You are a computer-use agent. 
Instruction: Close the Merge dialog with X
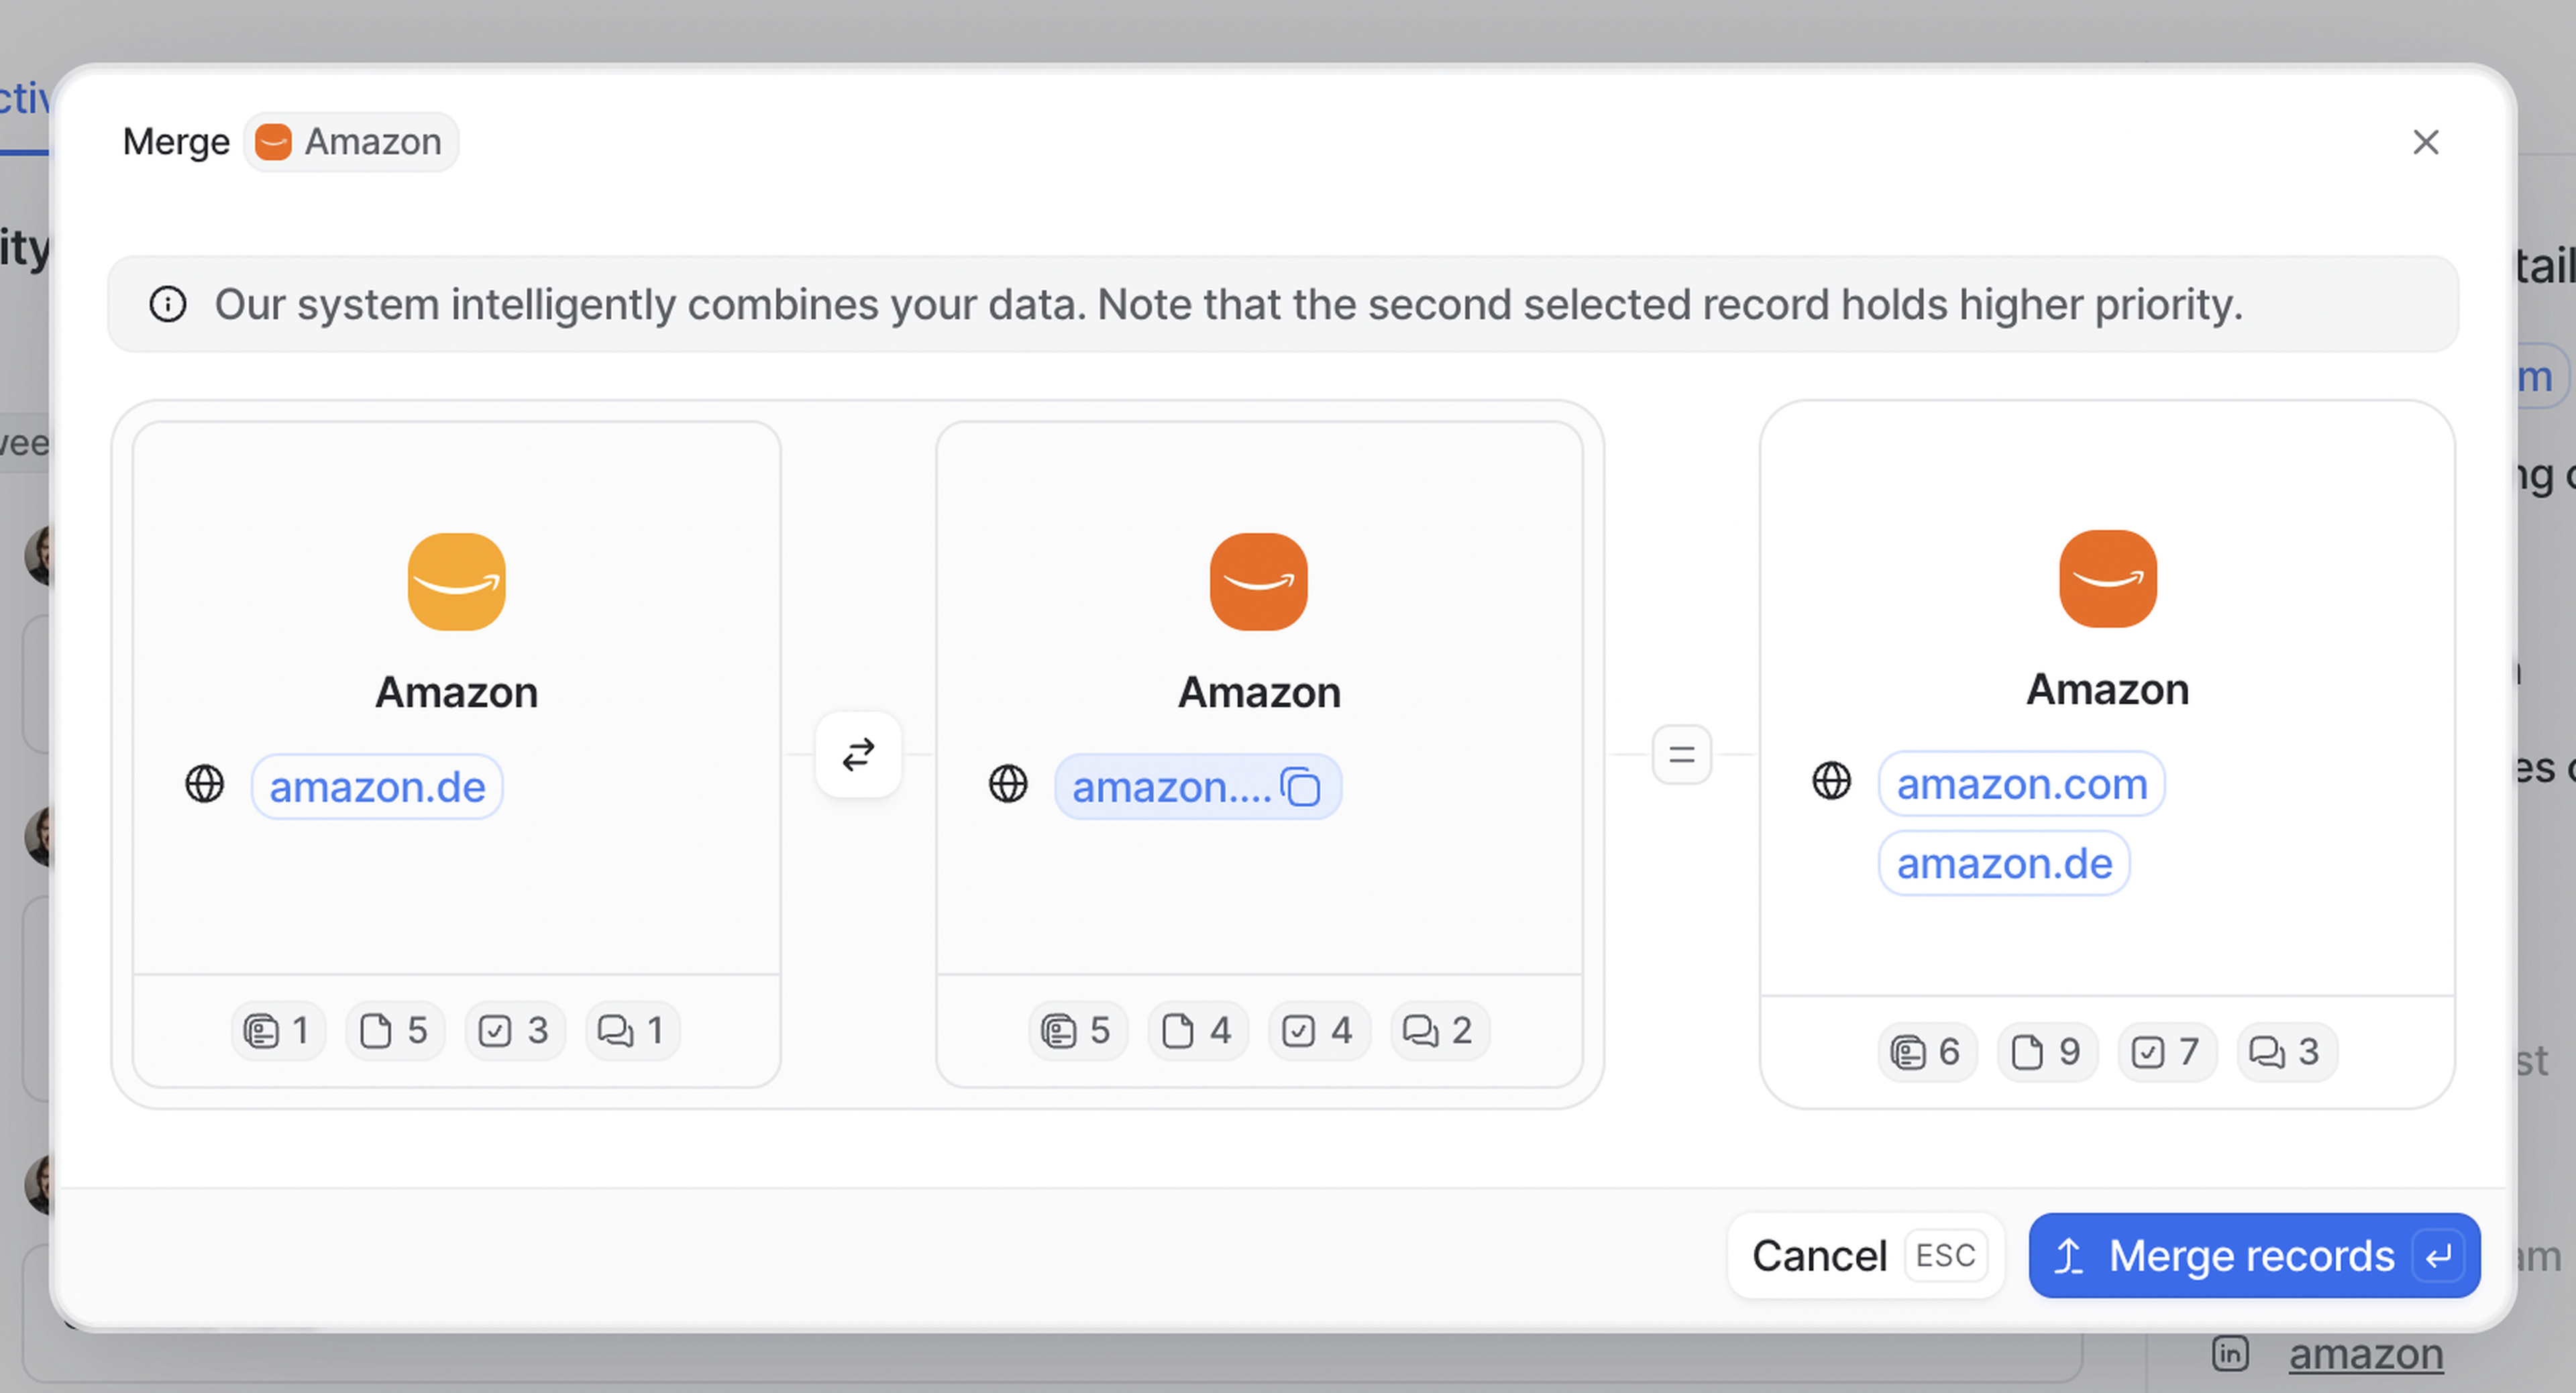[2425, 142]
